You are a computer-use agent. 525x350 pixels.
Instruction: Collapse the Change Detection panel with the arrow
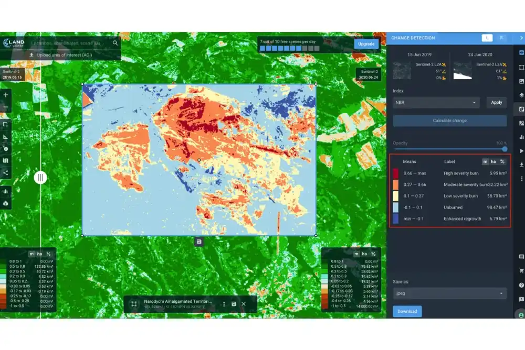pos(521,38)
